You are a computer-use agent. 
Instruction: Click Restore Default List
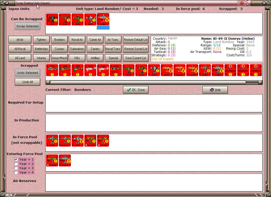point(136,40)
